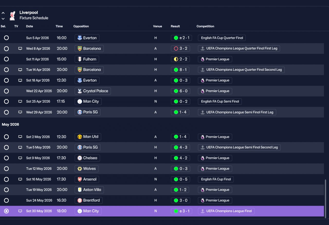
Task: Sort by the Time column header
Action: (x=59, y=26)
